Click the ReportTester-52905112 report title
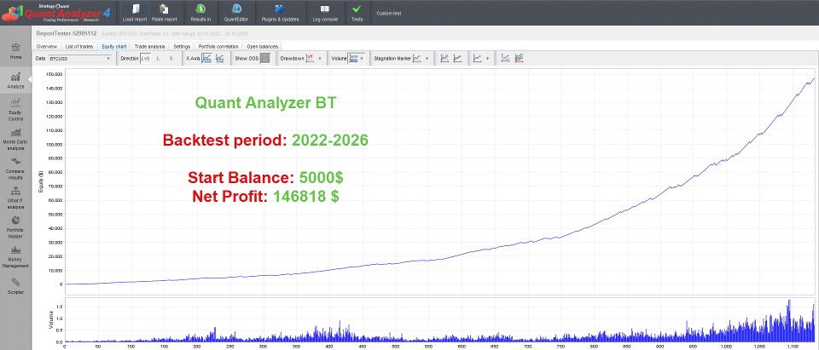The image size is (819, 350). (x=66, y=33)
